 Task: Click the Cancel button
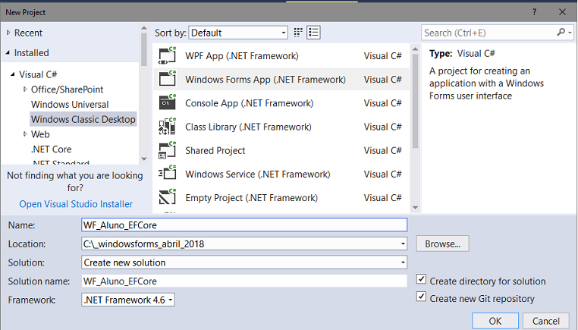tap(545, 321)
